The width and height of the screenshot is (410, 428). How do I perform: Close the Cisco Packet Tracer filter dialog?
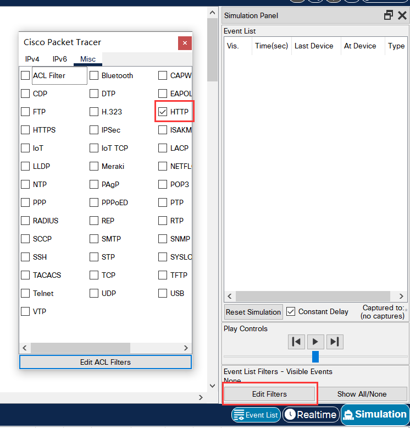pos(185,43)
